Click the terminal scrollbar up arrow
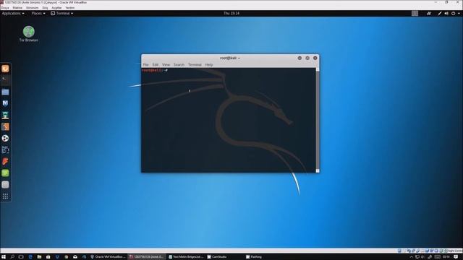463x260 pixels. point(318,69)
